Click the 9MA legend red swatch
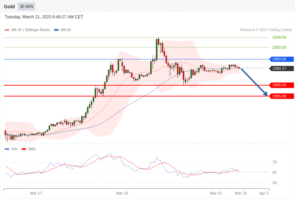Image resolution: width=295 pixels, height=199 pixels. [24, 149]
